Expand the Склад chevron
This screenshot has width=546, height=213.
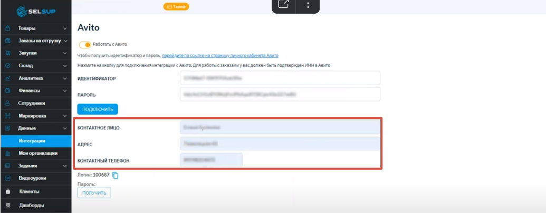pyautogui.click(x=65, y=66)
